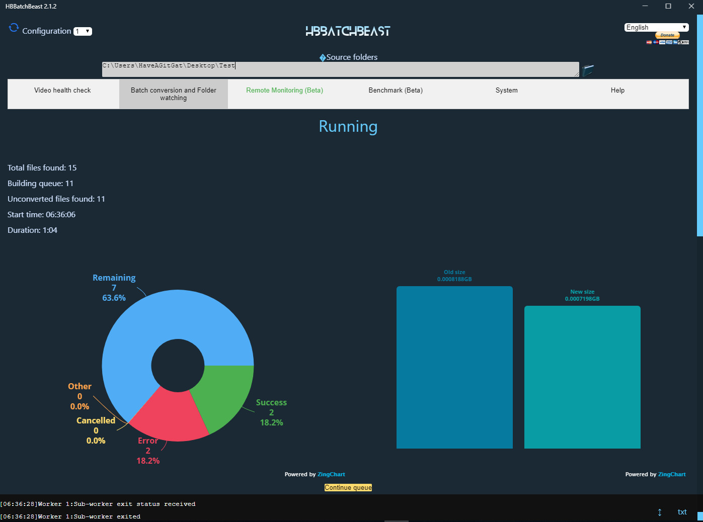Click into the Source folders path field
The image size is (703, 522).
[x=340, y=69]
